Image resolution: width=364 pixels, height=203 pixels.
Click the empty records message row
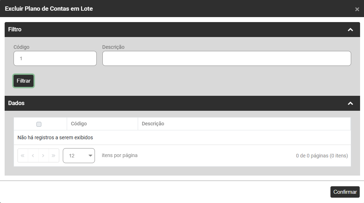[55, 137]
